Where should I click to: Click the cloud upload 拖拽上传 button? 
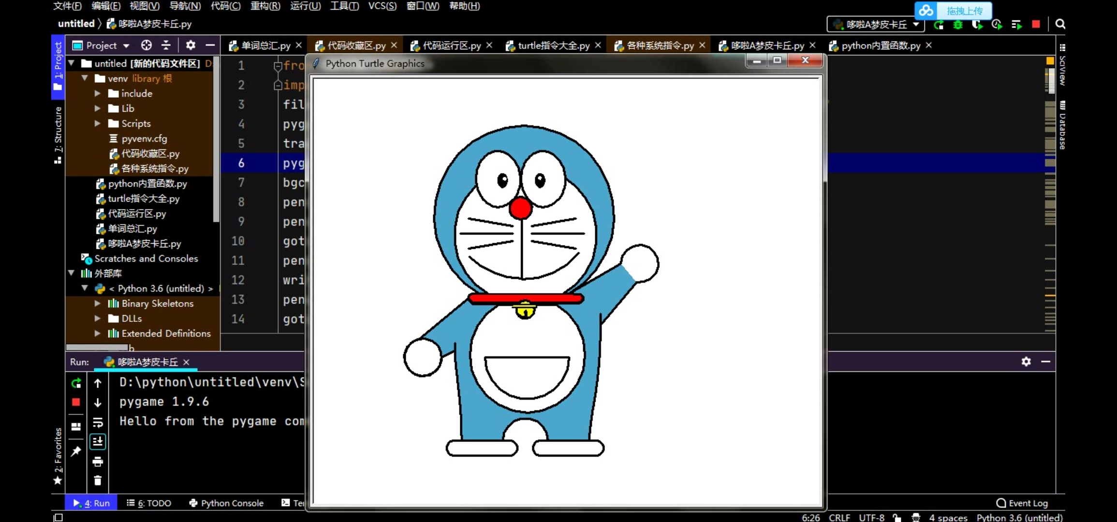(x=953, y=11)
